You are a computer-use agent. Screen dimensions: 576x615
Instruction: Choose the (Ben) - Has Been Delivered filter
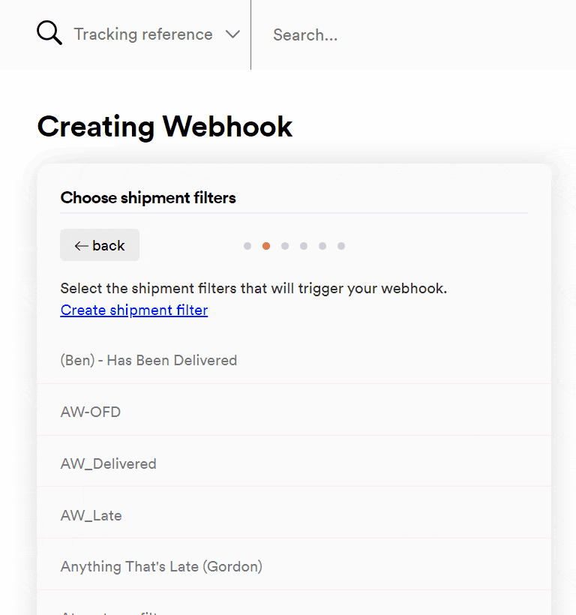click(x=148, y=360)
